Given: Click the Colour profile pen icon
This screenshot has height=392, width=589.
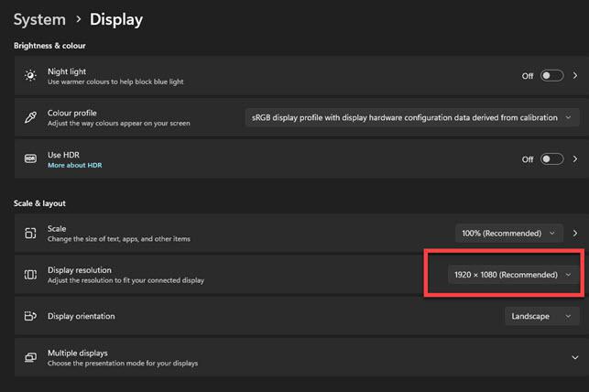Looking at the screenshot, I should pyautogui.click(x=30, y=117).
